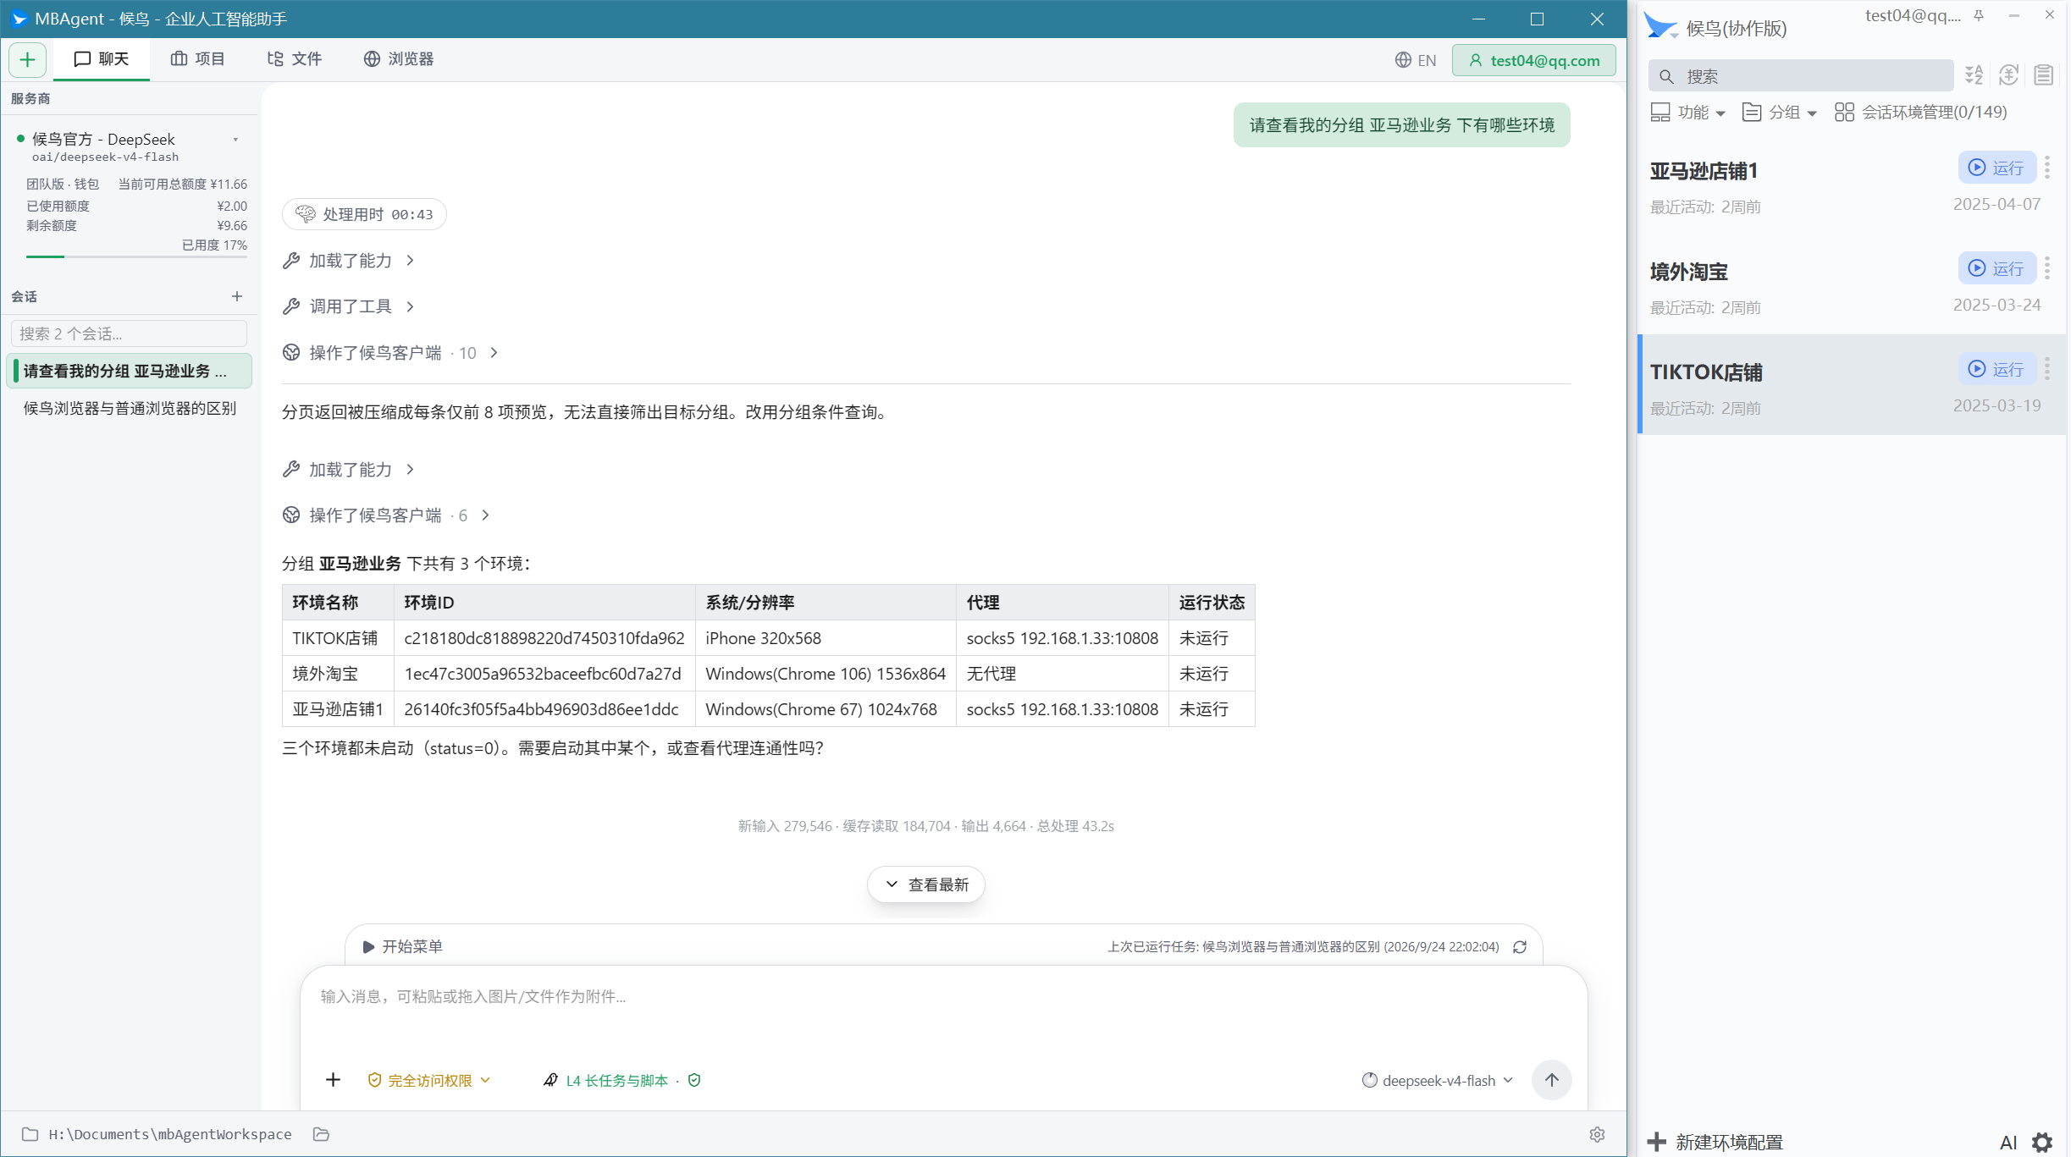Expand 操作了候鸟客户端 · 6 entry
The image size is (2071, 1157).
point(387,515)
